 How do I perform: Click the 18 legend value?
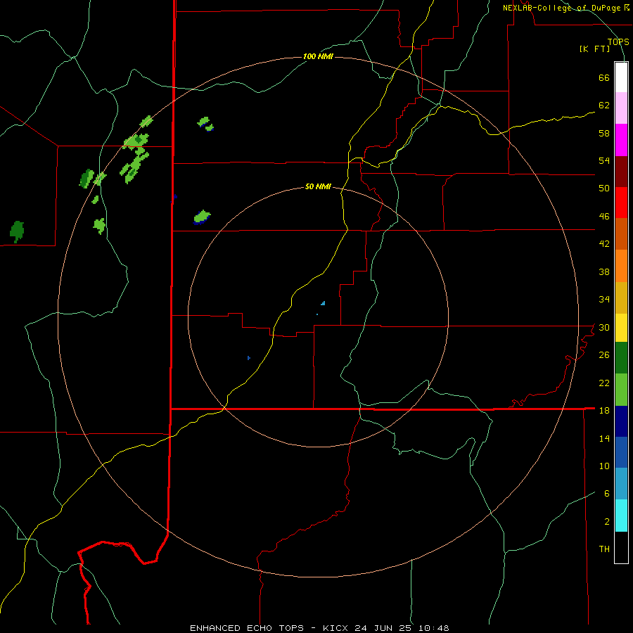(604, 411)
